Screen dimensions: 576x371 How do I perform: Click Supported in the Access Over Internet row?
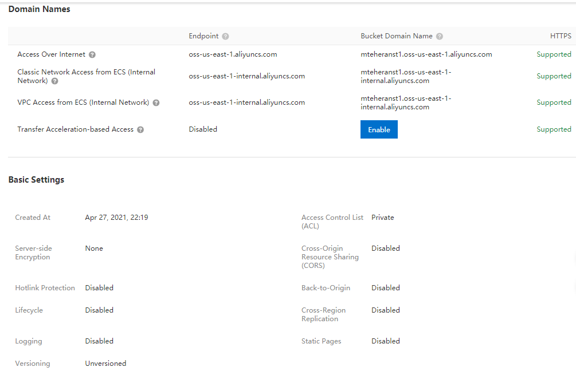tap(554, 54)
